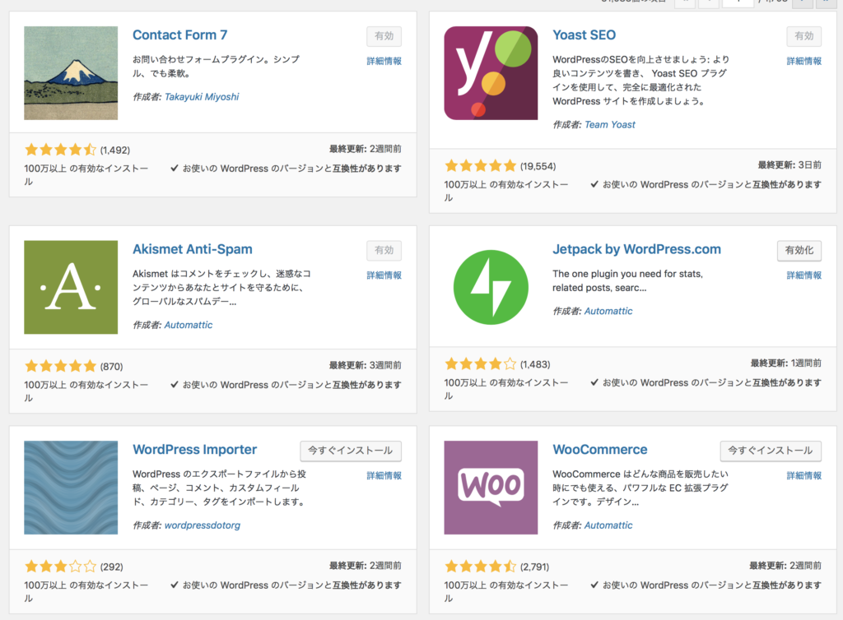Click WooCommerce star rating
The height and width of the screenshot is (620, 843).
(481, 567)
